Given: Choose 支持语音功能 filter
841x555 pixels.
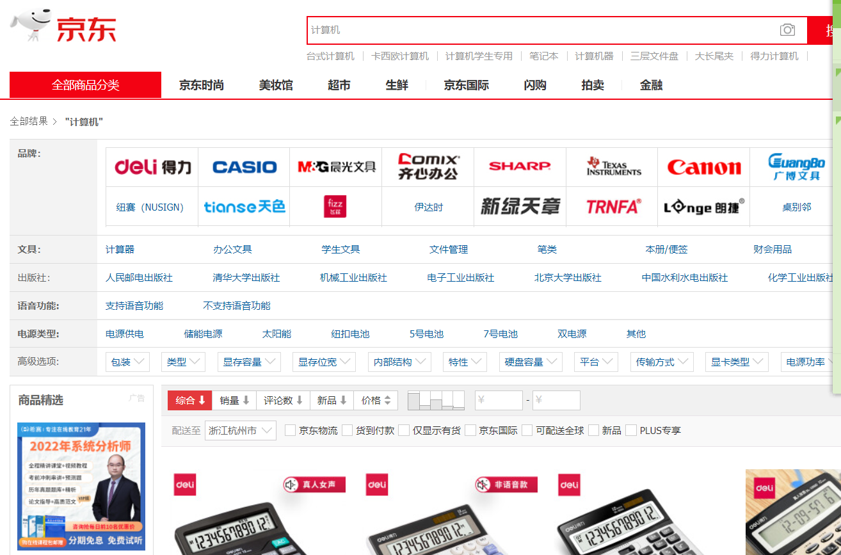Looking at the screenshot, I should (x=134, y=306).
